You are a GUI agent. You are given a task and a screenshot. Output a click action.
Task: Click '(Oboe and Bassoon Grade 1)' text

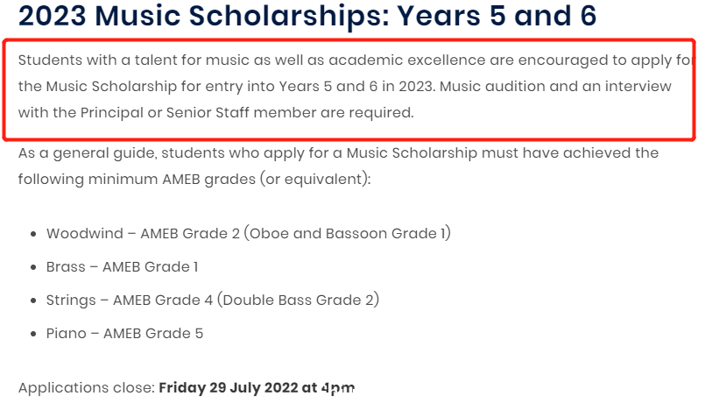348,233
